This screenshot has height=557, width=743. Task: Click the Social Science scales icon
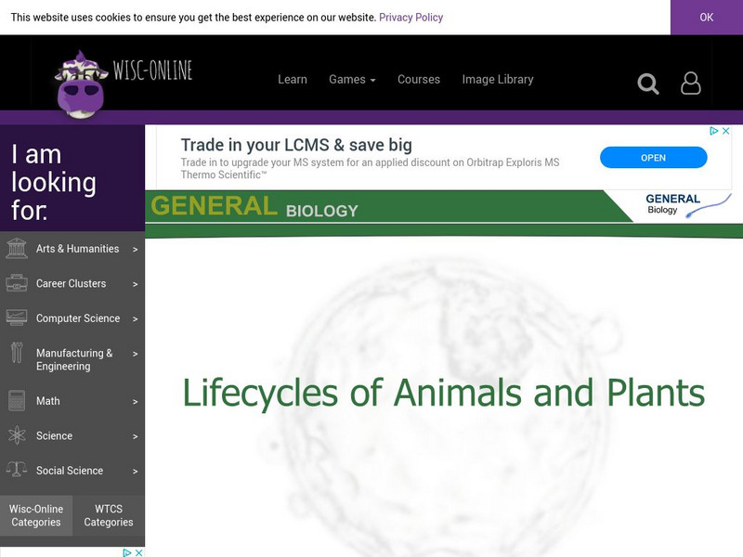point(17,471)
